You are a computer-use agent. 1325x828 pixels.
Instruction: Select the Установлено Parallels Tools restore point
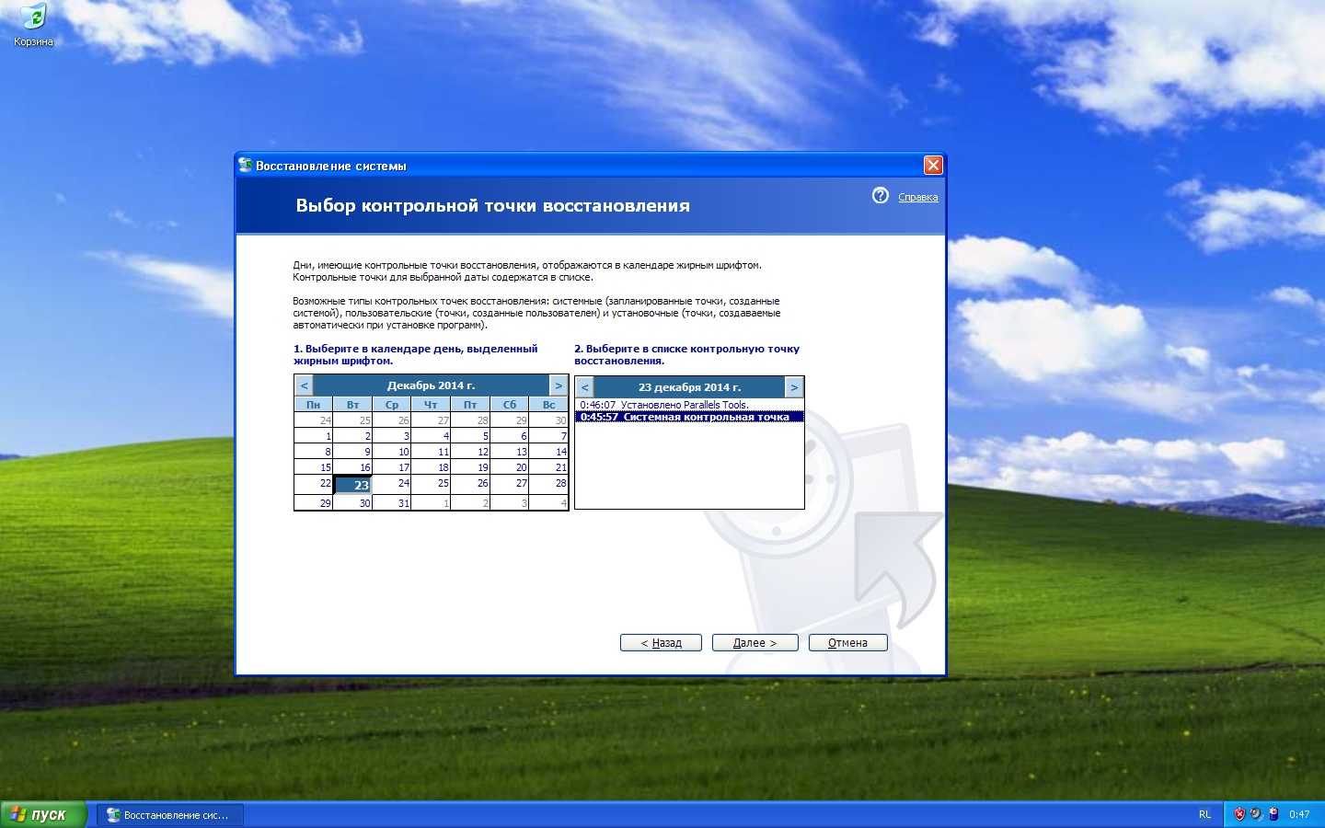[689, 405]
